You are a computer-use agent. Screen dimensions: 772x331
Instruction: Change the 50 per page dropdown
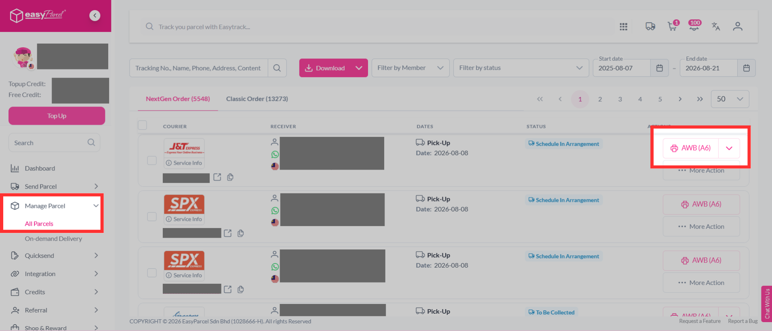click(x=730, y=99)
